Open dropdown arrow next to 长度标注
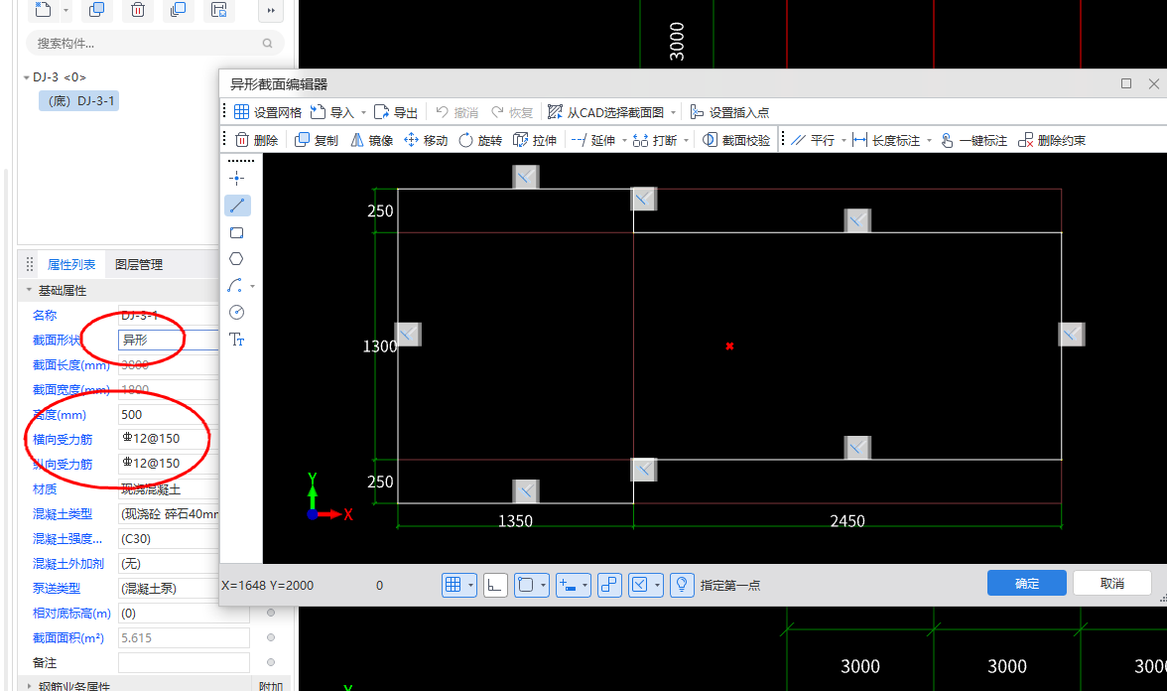 (x=930, y=140)
